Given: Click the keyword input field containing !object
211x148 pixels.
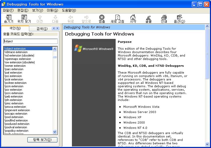Looking at the screenshot, I should (30, 41).
